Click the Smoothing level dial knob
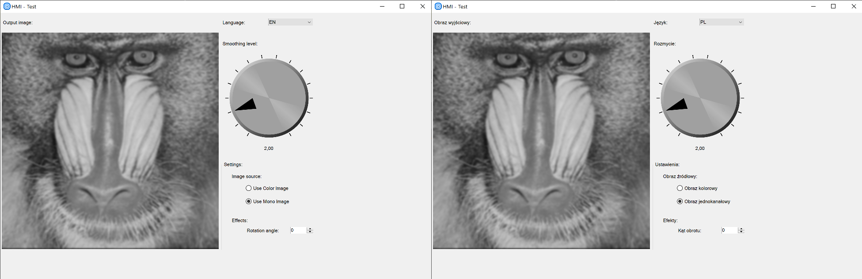Viewport: 862px width, 279px height. click(269, 98)
